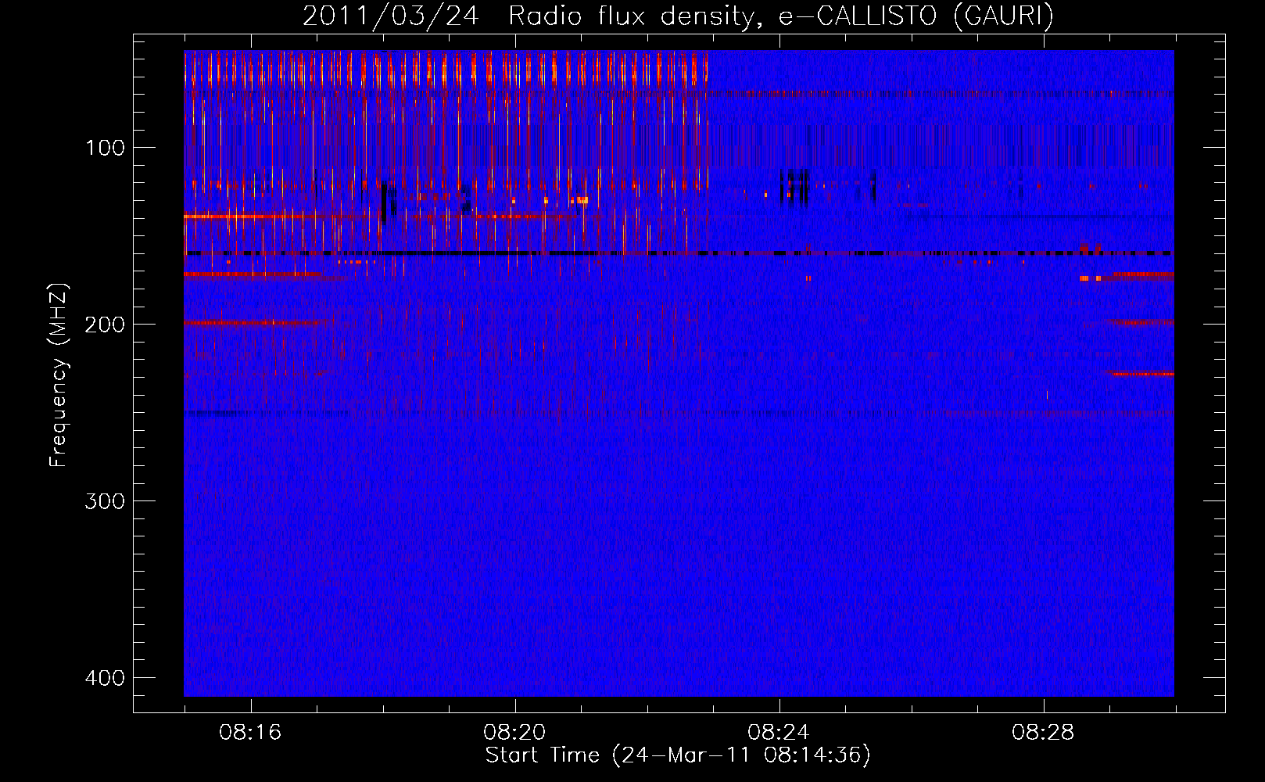Select the Frequency (MHZ) axis label
Screen dimensions: 1265x782
coord(59,375)
